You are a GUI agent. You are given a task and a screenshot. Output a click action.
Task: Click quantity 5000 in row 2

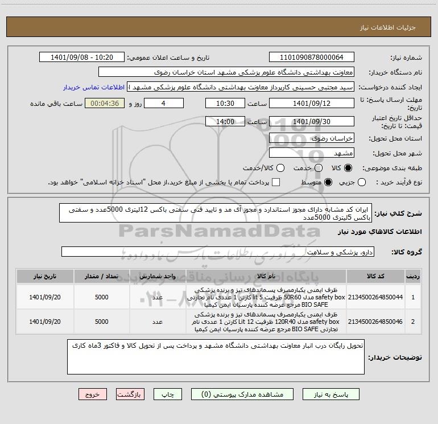click(x=102, y=322)
